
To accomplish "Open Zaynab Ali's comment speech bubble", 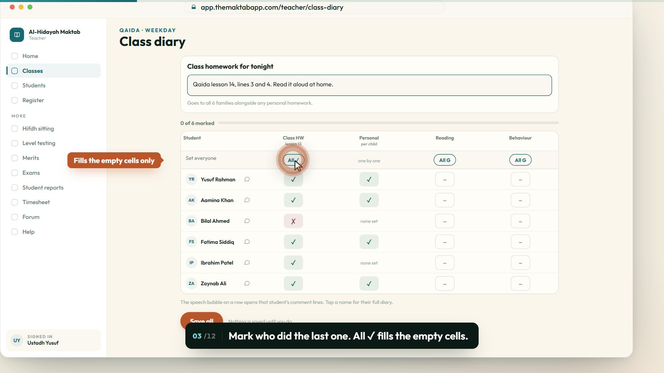I will tap(247, 283).
